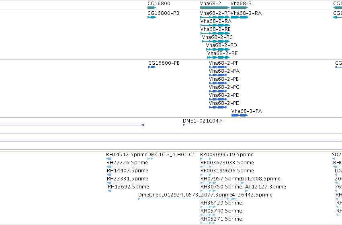Image resolution: width=342 pixels, height=225 pixels.
Task: Click the DME1-021C04.F feature label
Action: 203,121
